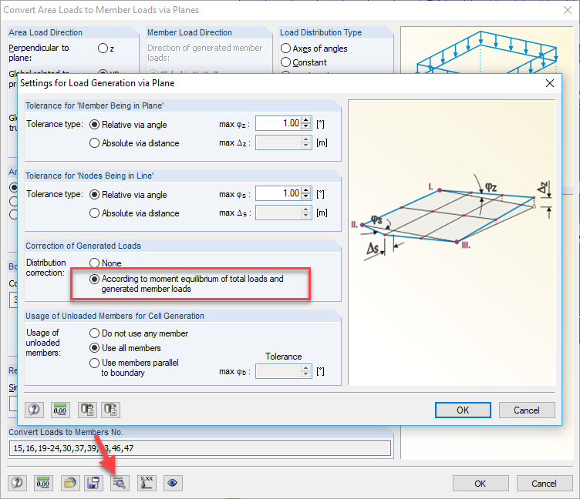Open help in the Convert Area Loads window
Screen dimensions: 580x499
pyautogui.click(x=17, y=483)
